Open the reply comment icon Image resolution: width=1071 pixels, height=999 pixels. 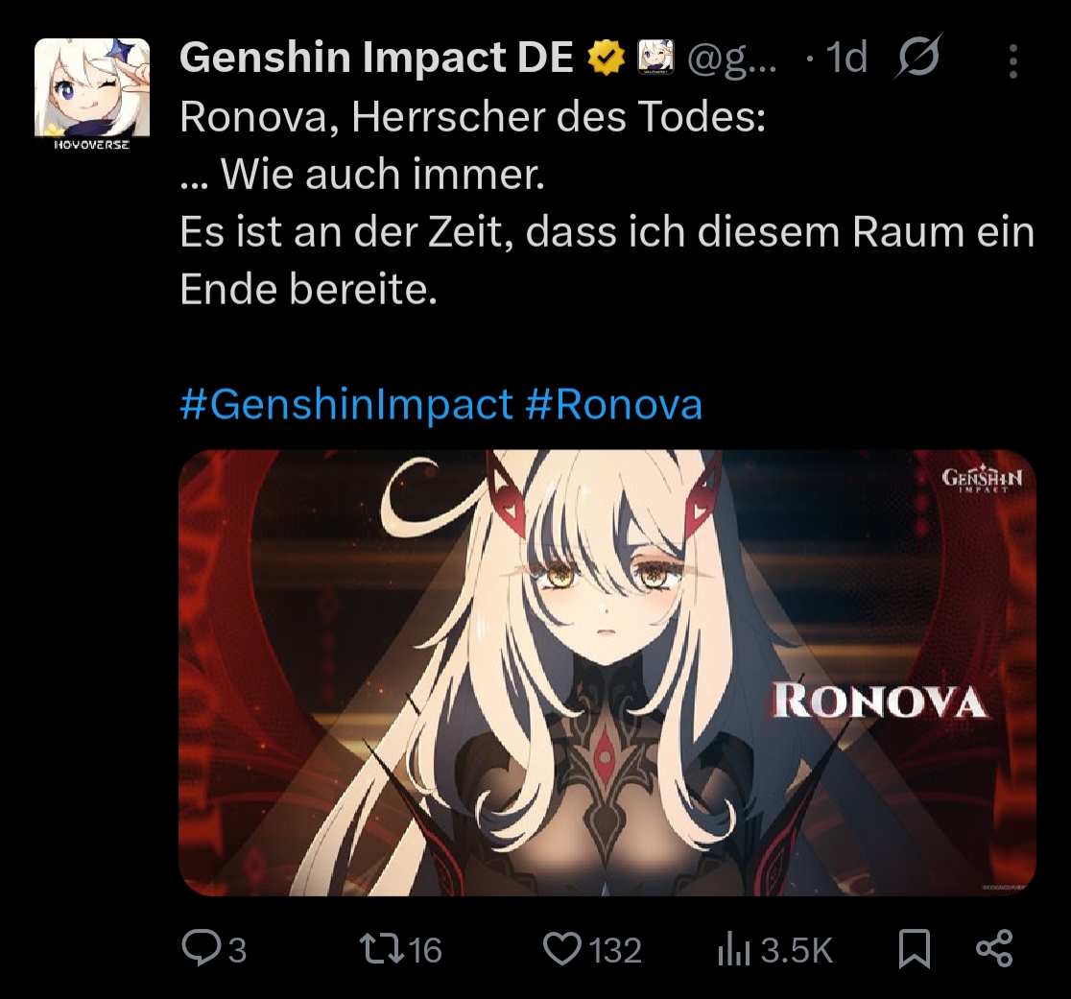click(x=200, y=949)
